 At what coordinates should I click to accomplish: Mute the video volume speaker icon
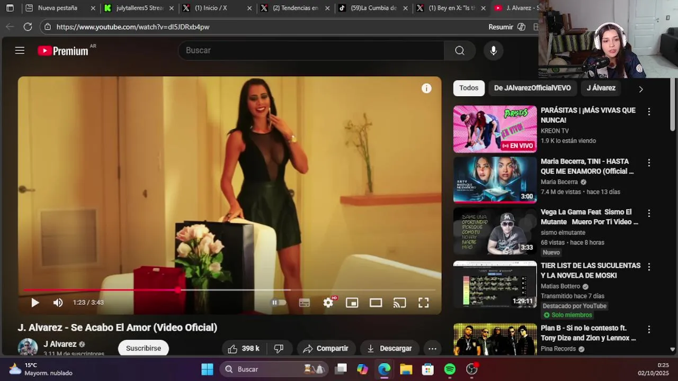tap(58, 303)
